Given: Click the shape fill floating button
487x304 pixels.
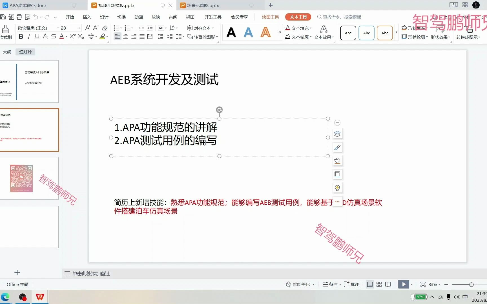Looking at the screenshot, I should (337, 161).
